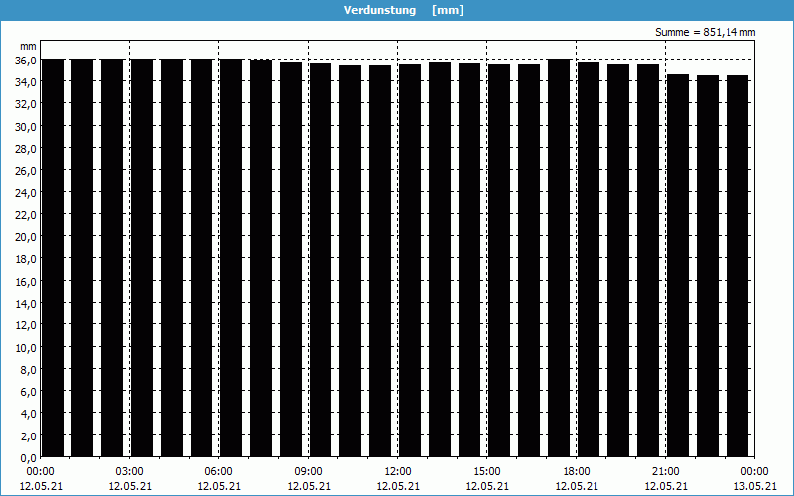
Task: Click the y-axis value "24,0"
Action: [x=26, y=192]
